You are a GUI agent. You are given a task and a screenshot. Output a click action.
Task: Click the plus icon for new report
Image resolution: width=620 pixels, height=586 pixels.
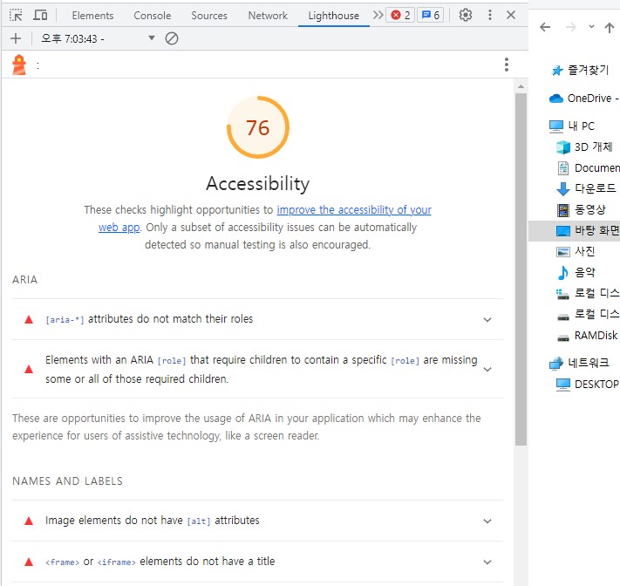click(x=16, y=38)
